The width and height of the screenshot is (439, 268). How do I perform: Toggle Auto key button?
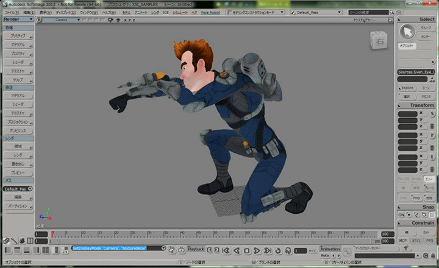pyautogui.click(x=325, y=255)
